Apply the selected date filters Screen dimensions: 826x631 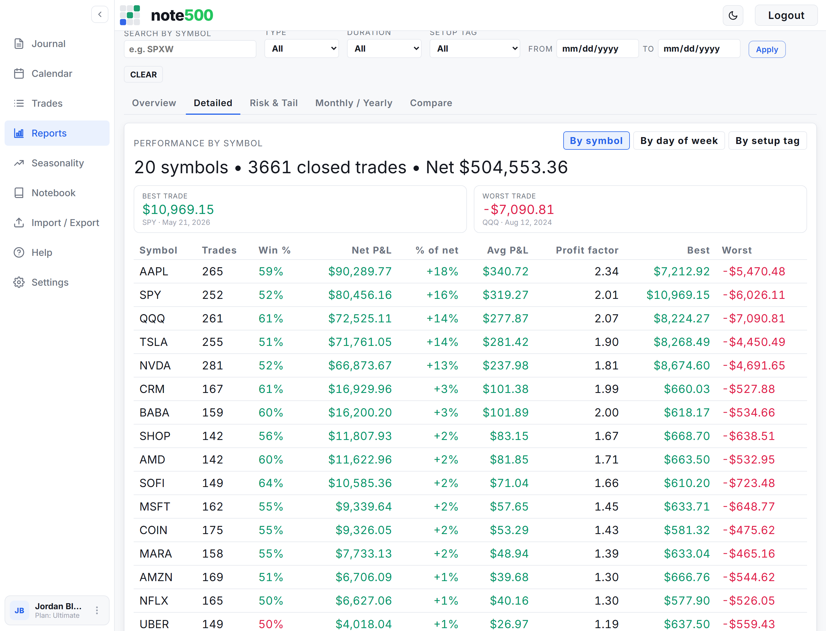click(767, 50)
